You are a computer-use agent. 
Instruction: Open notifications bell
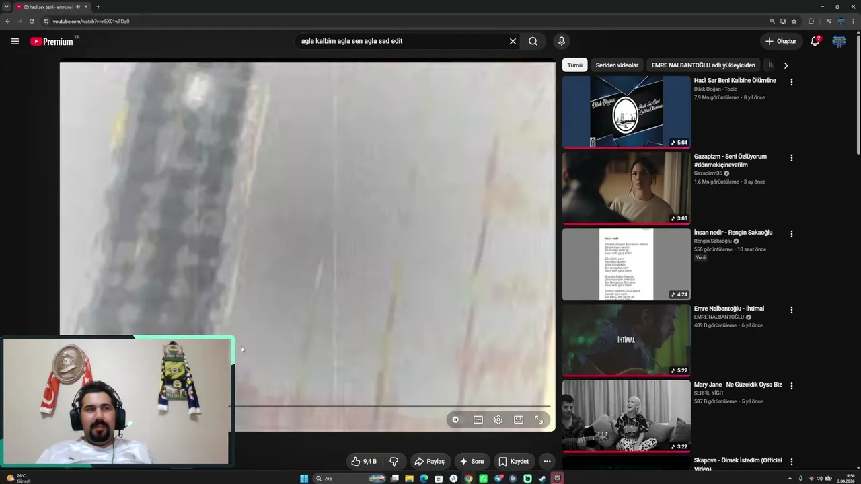click(815, 41)
